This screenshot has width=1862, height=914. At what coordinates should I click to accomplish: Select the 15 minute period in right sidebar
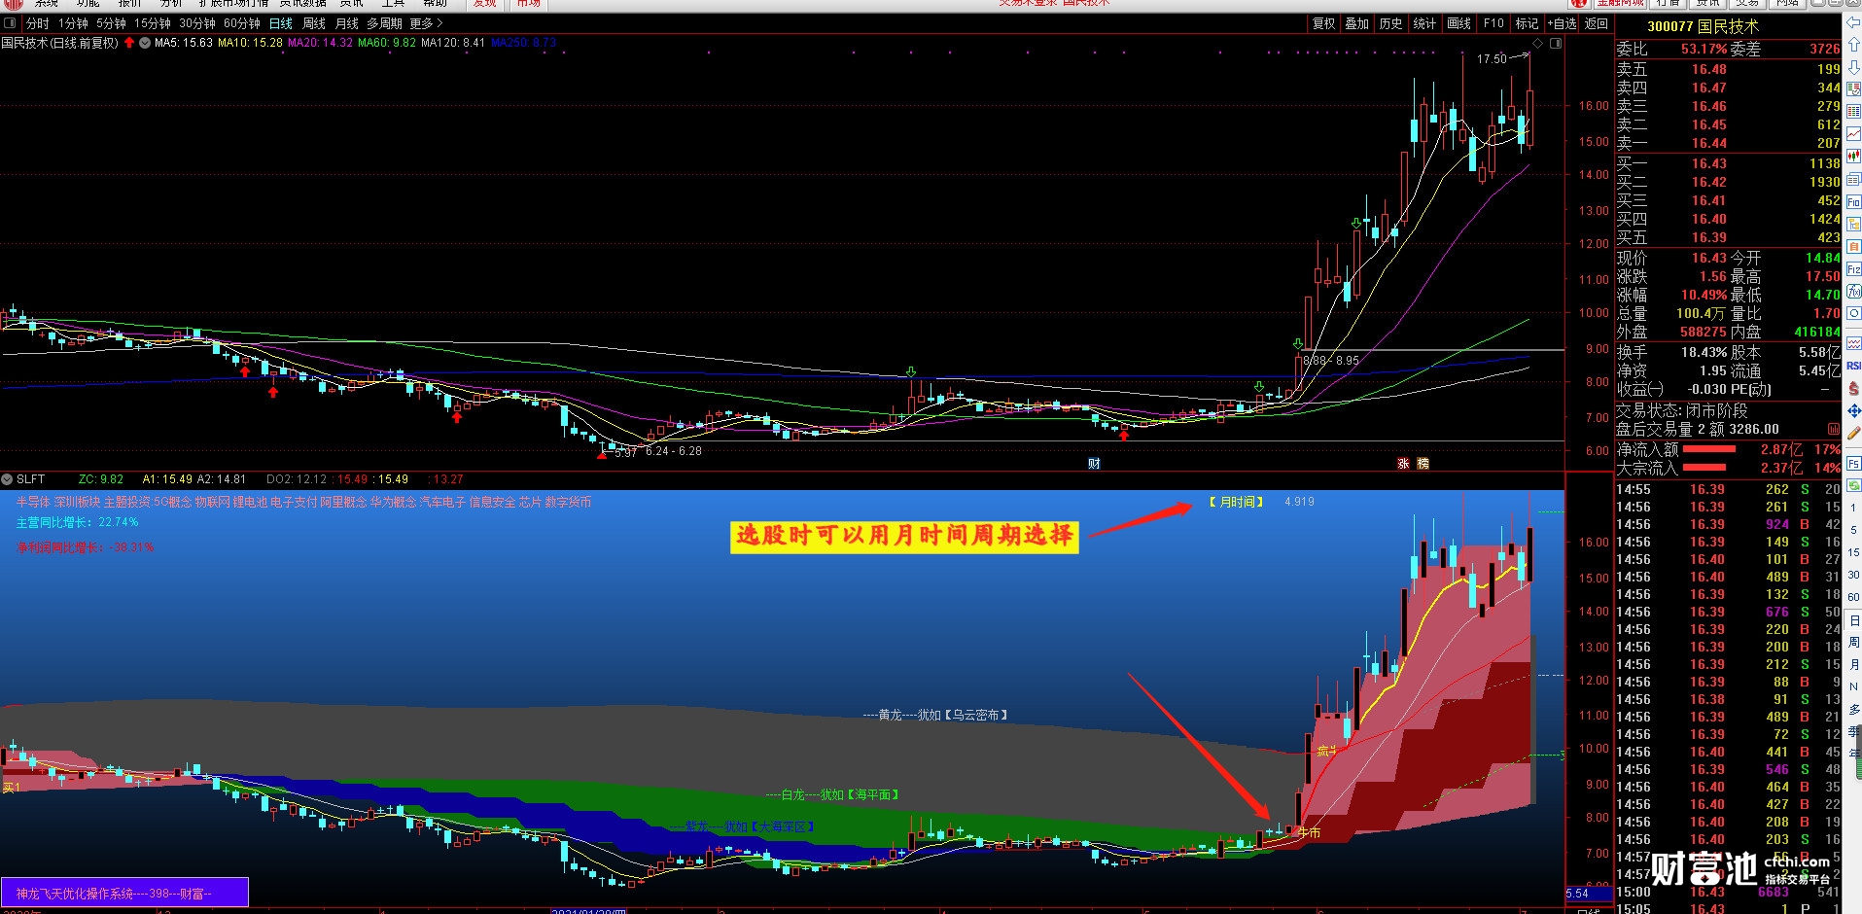click(1853, 552)
